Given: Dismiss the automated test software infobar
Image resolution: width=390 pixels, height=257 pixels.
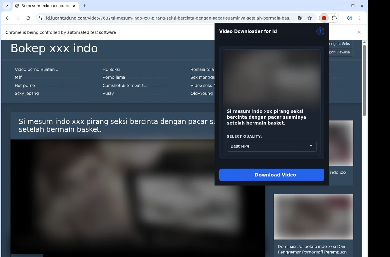Looking at the screenshot, I should click(x=359, y=32).
